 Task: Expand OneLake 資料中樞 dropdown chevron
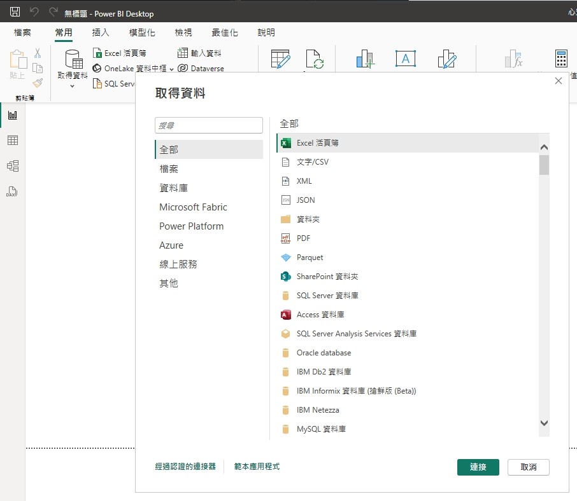[171, 69]
